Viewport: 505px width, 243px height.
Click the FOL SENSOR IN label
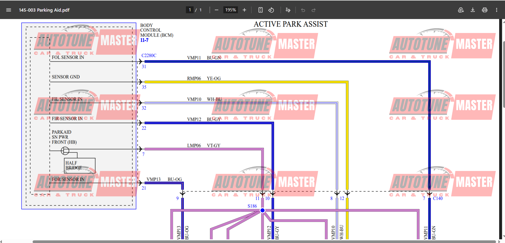coord(68,57)
